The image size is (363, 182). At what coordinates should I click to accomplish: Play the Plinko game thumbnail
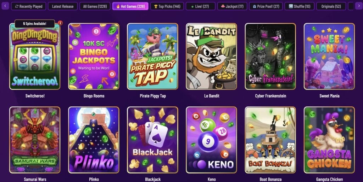coord(94,140)
